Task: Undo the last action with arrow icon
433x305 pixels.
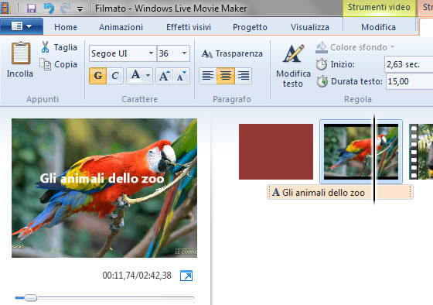Action: [x=49, y=9]
